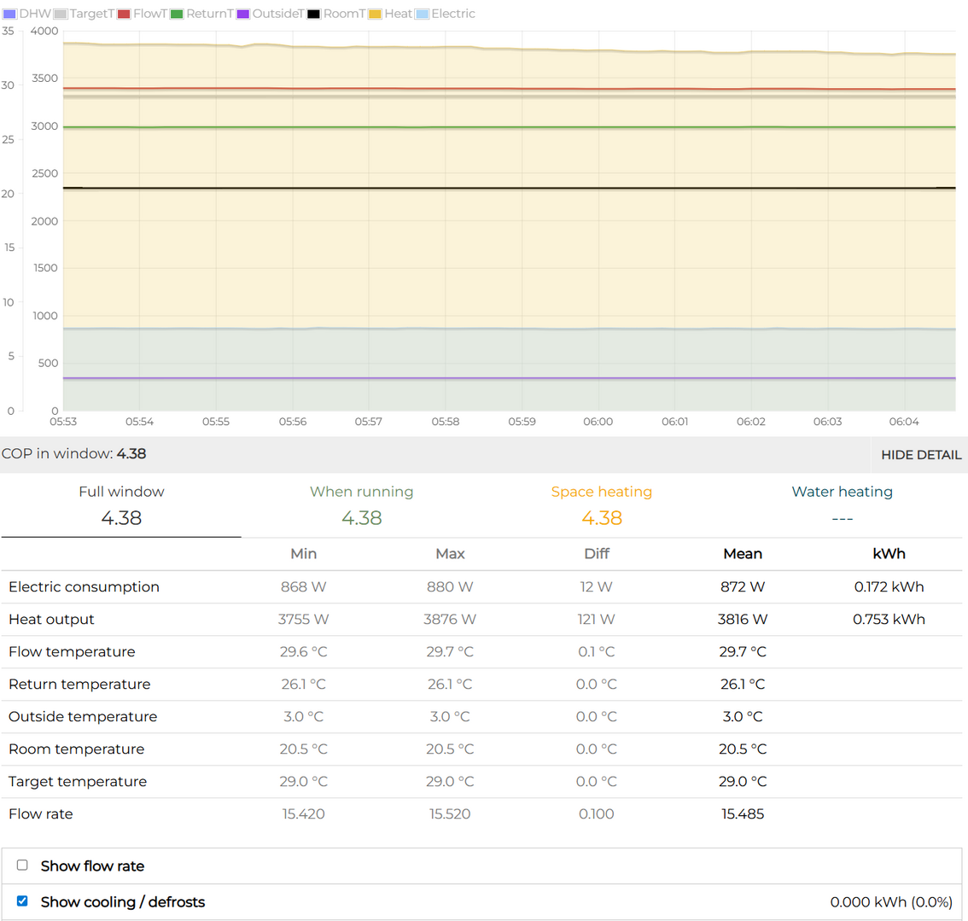Click the ReturnT green legend swatch
This screenshot has height=921, width=968.
click(x=177, y=14)
